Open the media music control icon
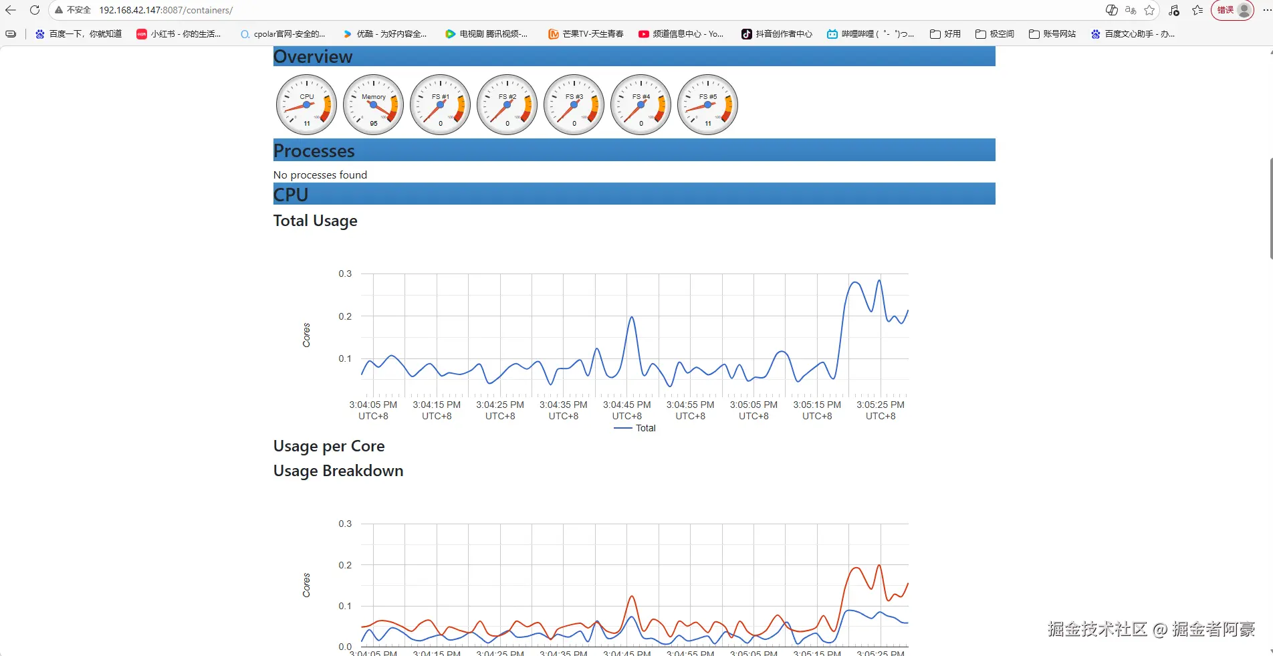This screenshot has height=656, width=1273. click(1174, 10)
